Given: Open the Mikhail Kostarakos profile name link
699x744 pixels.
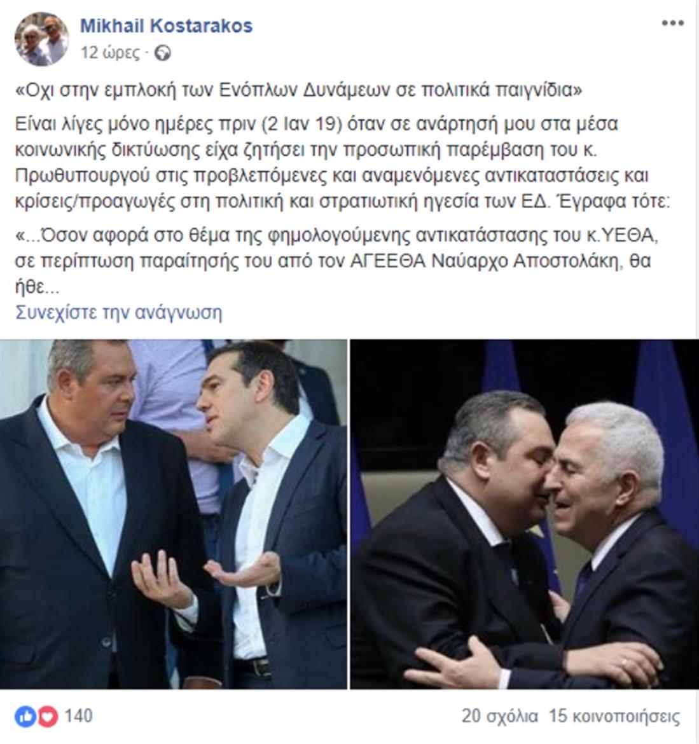Looking at the screenshot, I should pyautogui.click(x=166, y=25).
